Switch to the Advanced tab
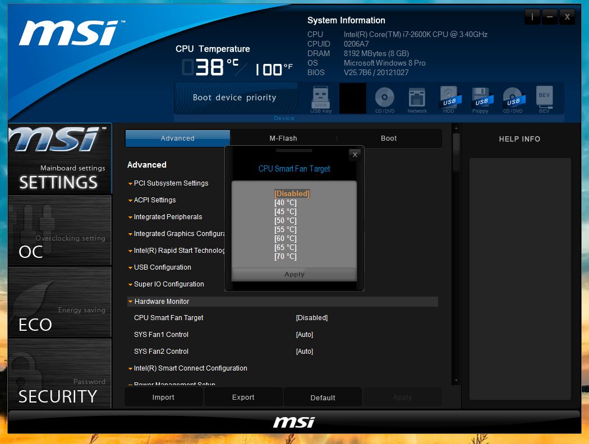Screen dimensions: 589x444 (x=178, y=138)
